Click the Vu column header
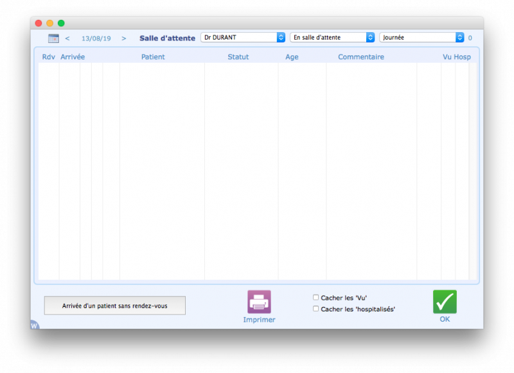Viewport: 514px width, 373px height. [x=447, y=57]
